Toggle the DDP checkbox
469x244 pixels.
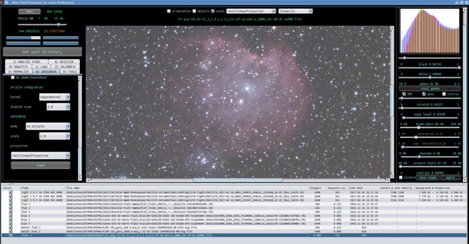coord(404,94)
